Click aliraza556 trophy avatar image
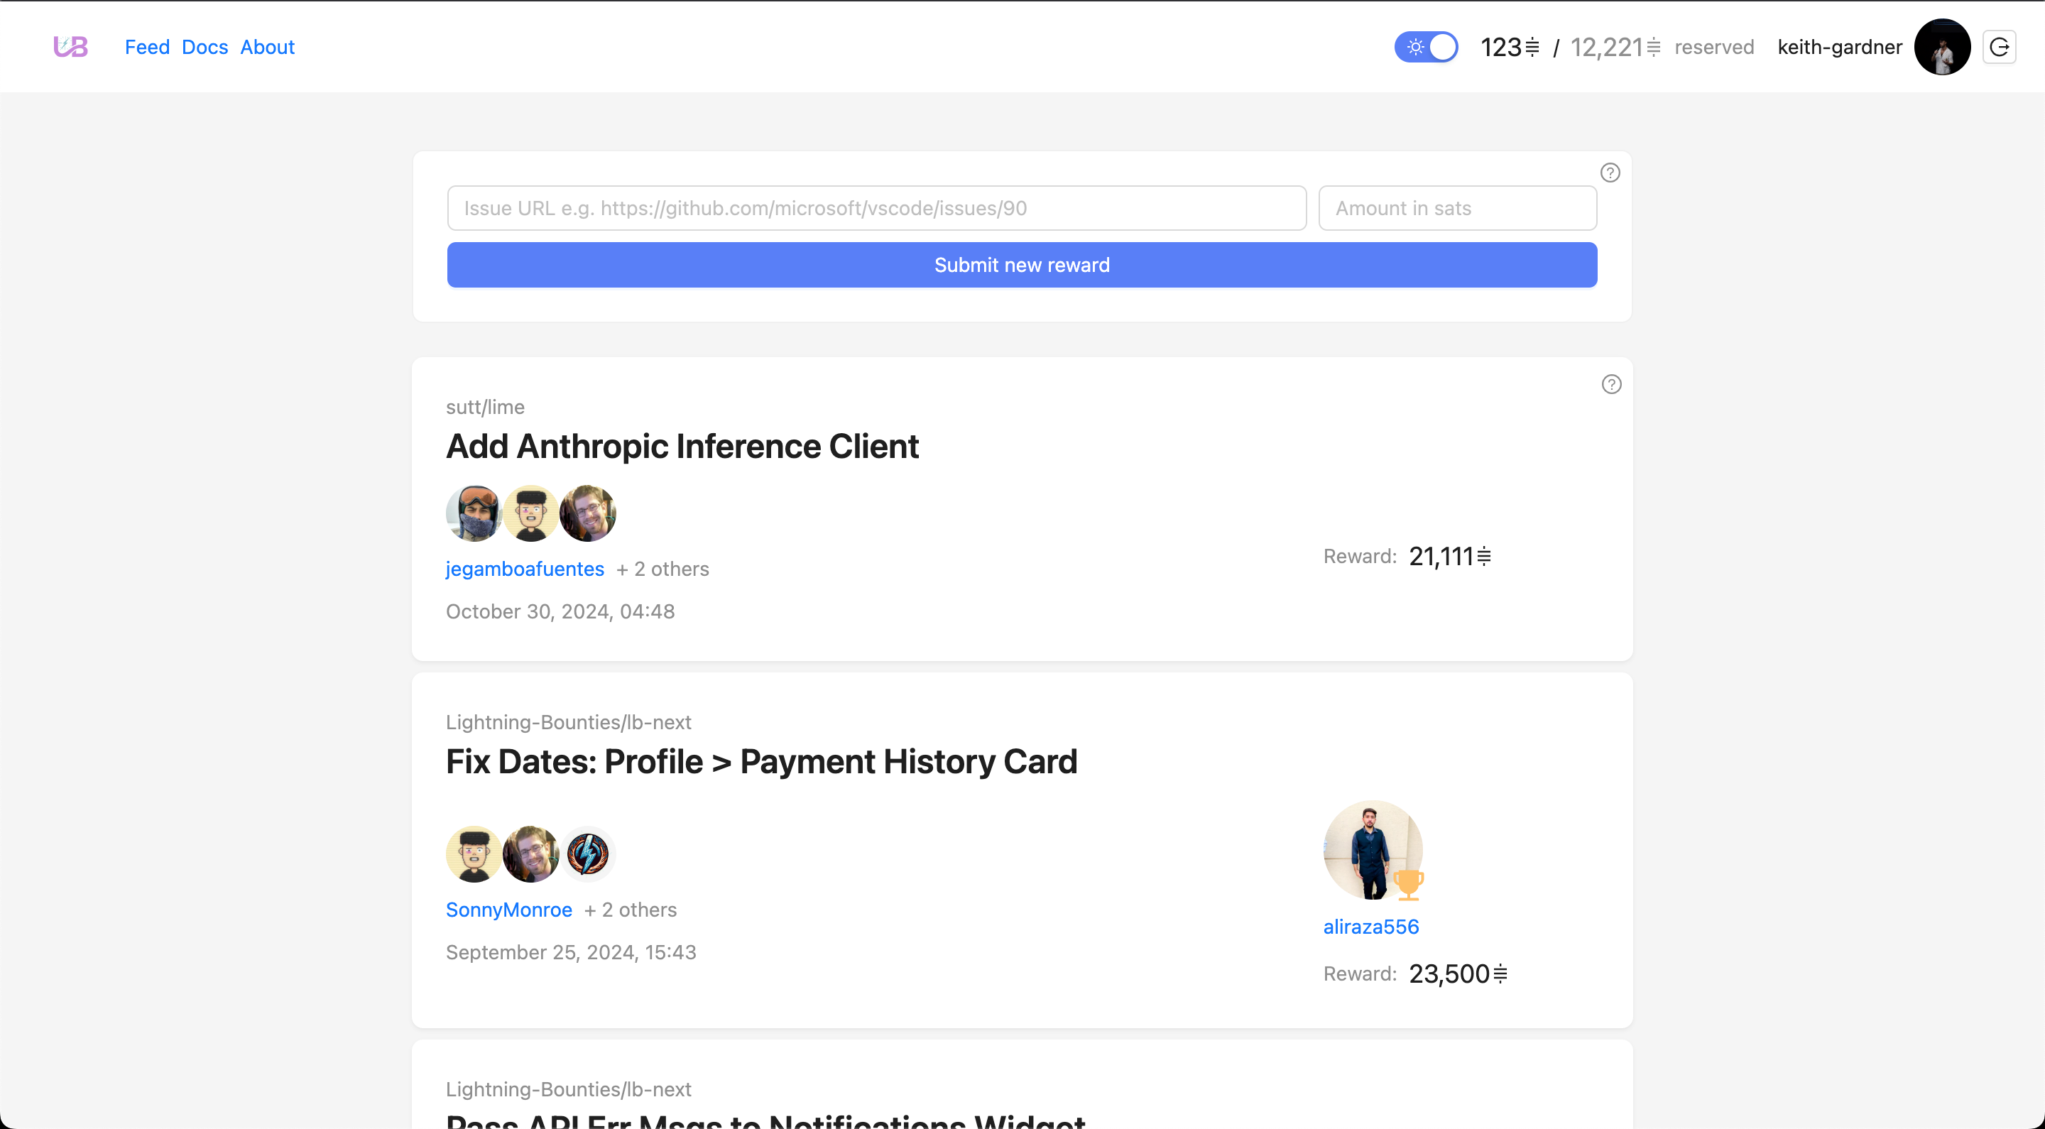 [1373, 849]
